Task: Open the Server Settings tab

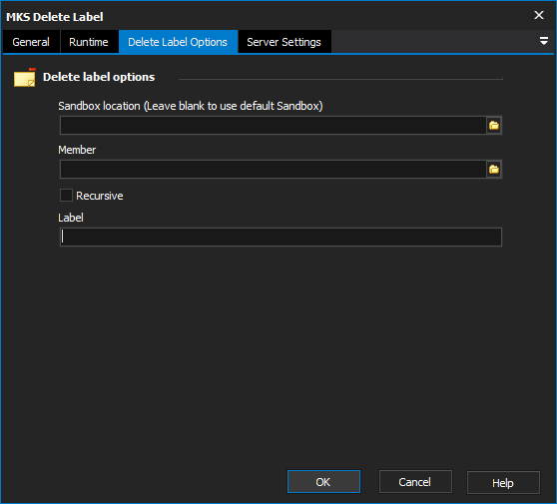Action: (x=283, y=42)
